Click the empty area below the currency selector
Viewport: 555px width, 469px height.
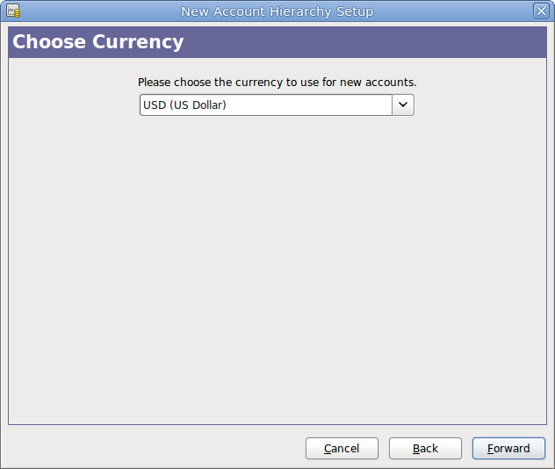pyautogui.click(x=277, y=269)
